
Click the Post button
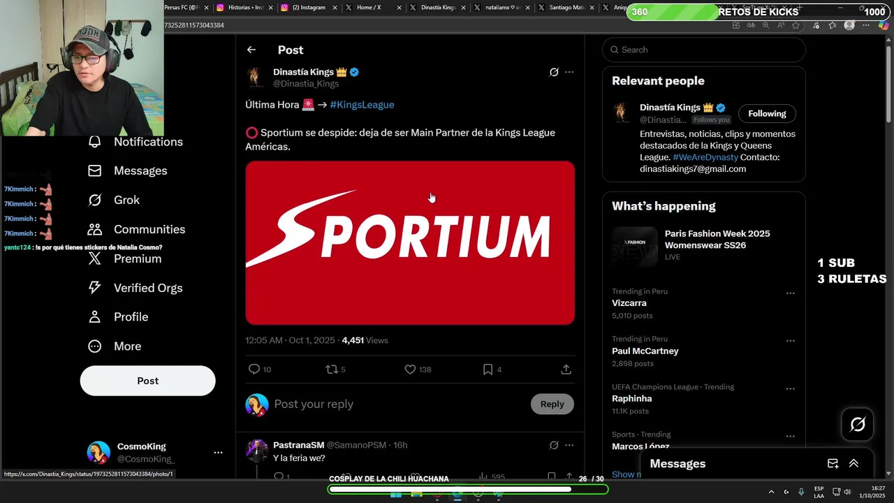point(147,381)
